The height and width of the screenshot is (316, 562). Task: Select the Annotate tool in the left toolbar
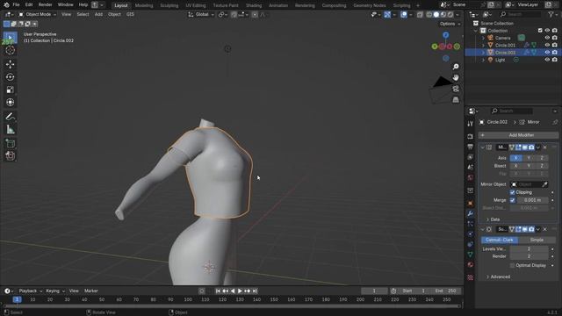pyautogui.click(x=10, y=117)
